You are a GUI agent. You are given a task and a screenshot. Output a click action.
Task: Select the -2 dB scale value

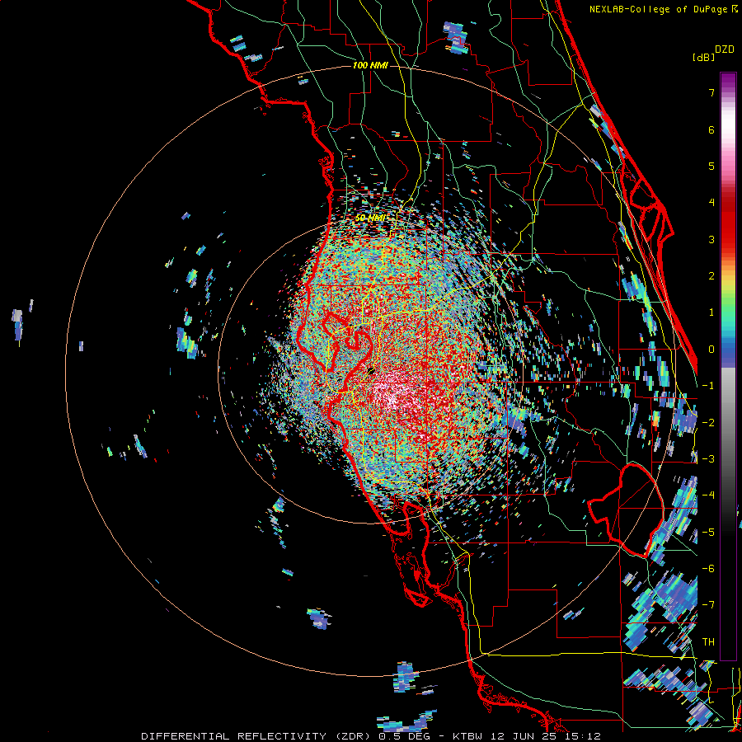point(708,422)
